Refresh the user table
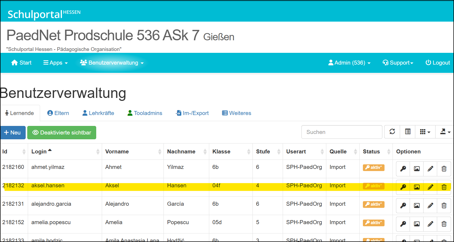Image resolution: width=454 pixels, height=242 pixels. coord(392,132)
